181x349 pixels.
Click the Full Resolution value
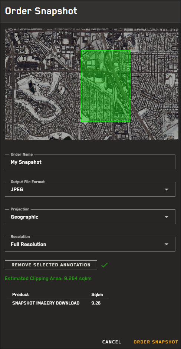click(29, 245)
